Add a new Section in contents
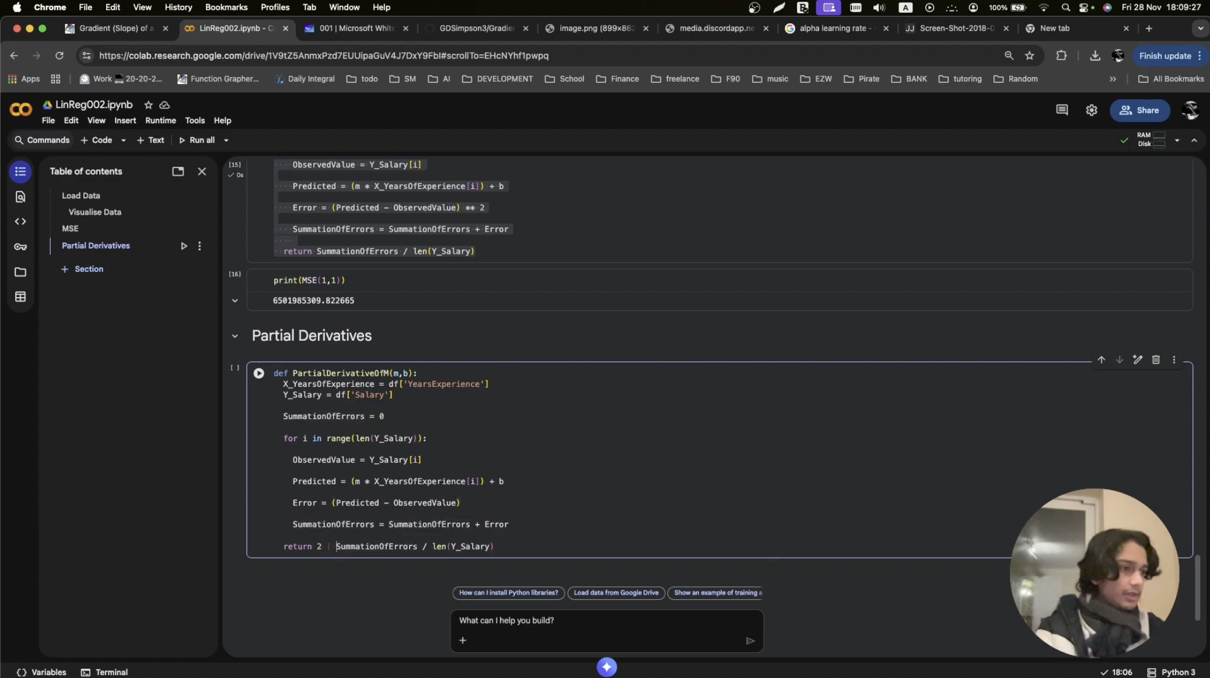Screen dimensions: 1210x678 [x=82, y=270]
